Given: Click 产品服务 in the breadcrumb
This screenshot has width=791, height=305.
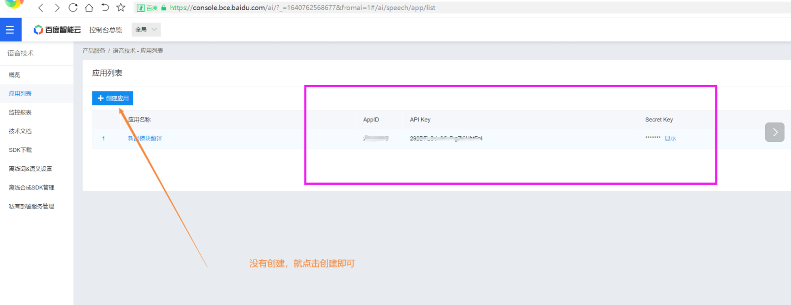Looking at the screenshot, I should (94, 51).
